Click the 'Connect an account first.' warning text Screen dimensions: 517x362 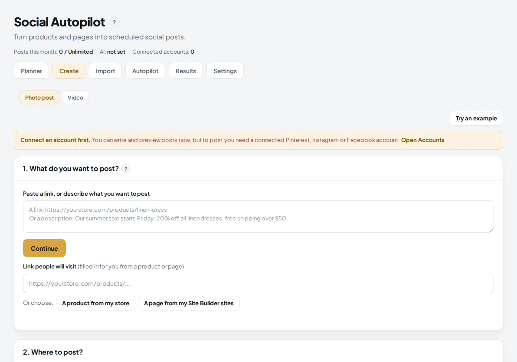(56, 140)
